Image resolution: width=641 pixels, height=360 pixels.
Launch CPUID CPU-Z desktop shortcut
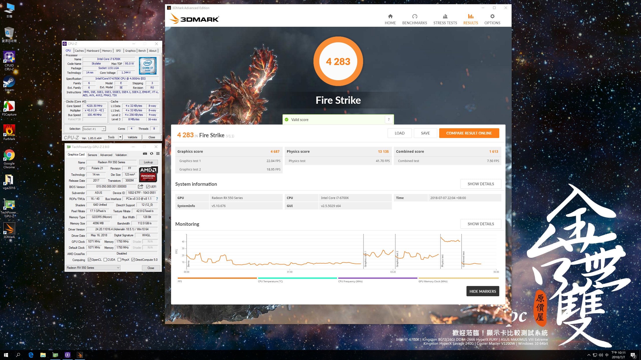point(9,61)
